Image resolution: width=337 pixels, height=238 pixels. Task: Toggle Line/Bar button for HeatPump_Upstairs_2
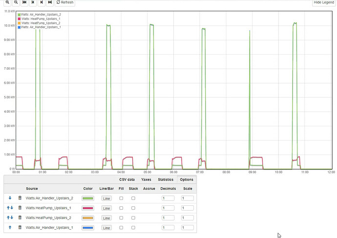pyautogui.click(x=106, y=218)
